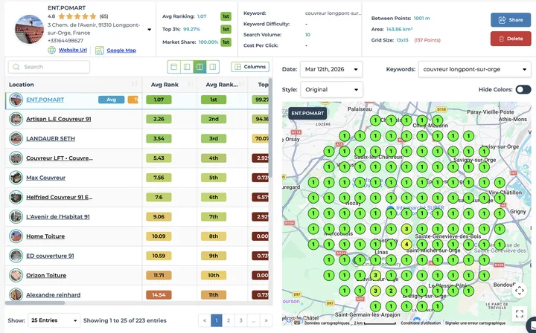Click the Home Toiture row avatar
Image resolution: width=536 pixels, height=333 pixels.
click(x=16, y=236)
